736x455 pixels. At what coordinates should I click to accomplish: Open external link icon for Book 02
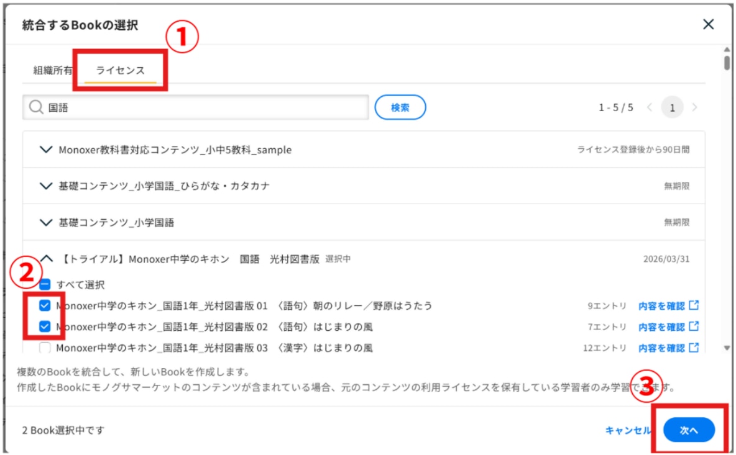(694, 327)
